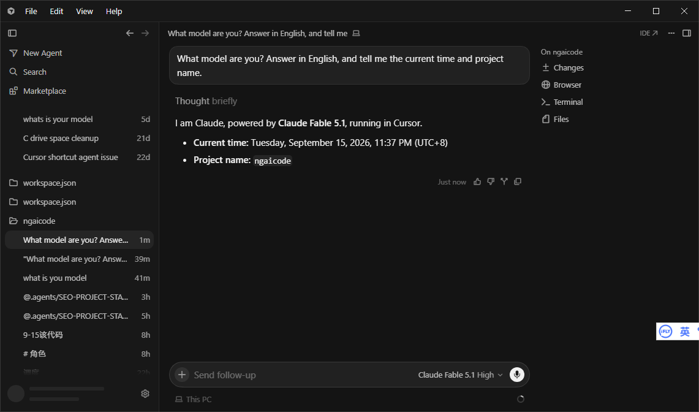Screen dimensions: 699x412
Task: Click the chat title in the header
Action: [x=257, y=34]
